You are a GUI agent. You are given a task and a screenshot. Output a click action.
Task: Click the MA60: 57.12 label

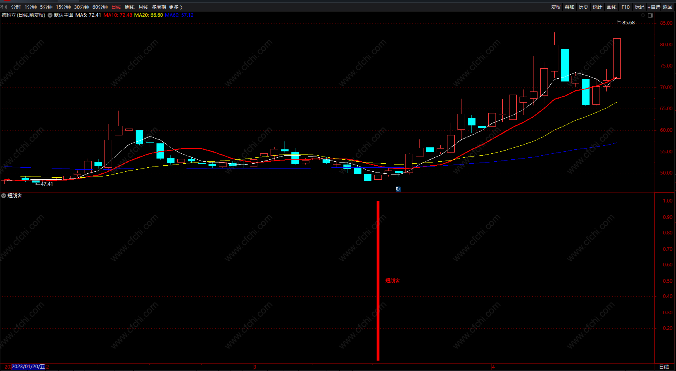tap(179, 15)
